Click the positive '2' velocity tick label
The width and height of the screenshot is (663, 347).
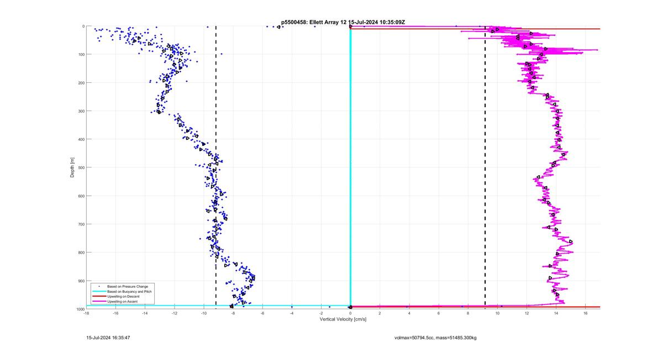[380, 313]
